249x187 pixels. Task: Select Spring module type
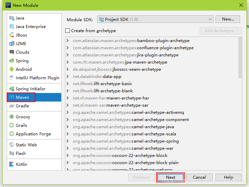point(34,61)
